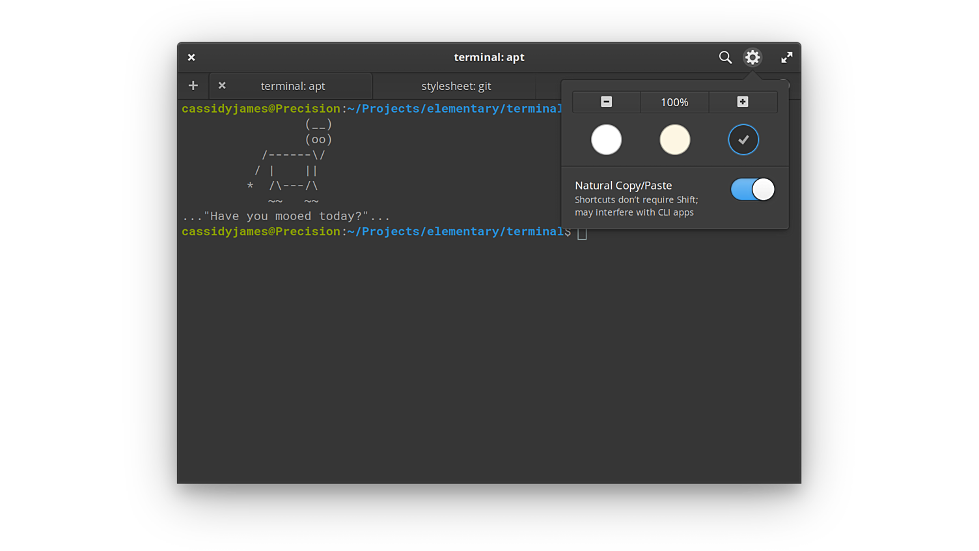Click the "Have you mooed today?" output line

point(286,216)
